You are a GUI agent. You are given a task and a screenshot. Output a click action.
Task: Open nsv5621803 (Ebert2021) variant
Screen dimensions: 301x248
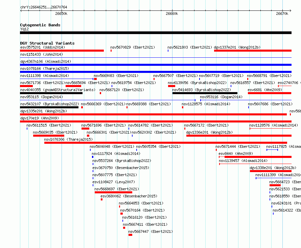coord(190,47)
